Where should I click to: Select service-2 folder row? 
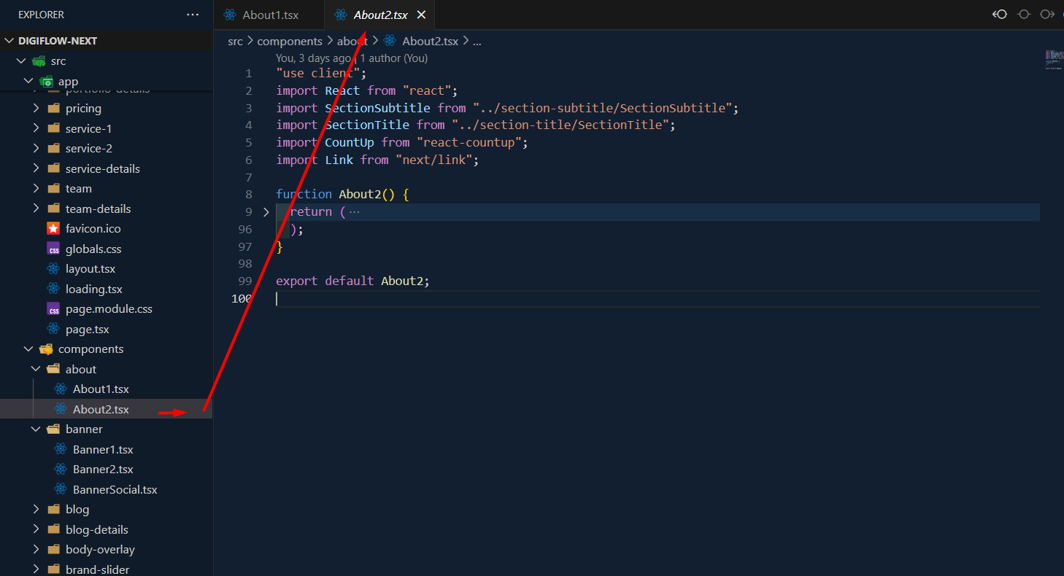point(106,149)
